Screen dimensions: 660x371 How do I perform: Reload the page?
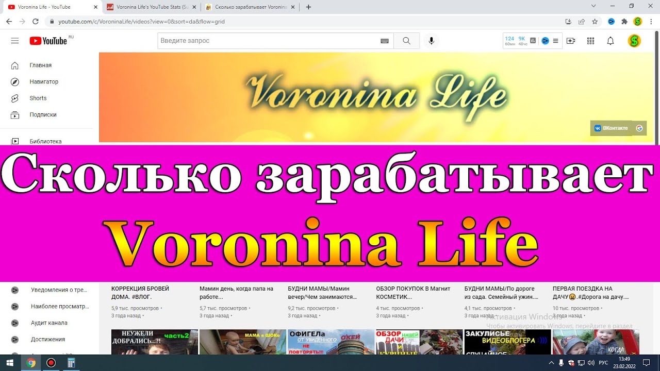(x=36, y=22)
